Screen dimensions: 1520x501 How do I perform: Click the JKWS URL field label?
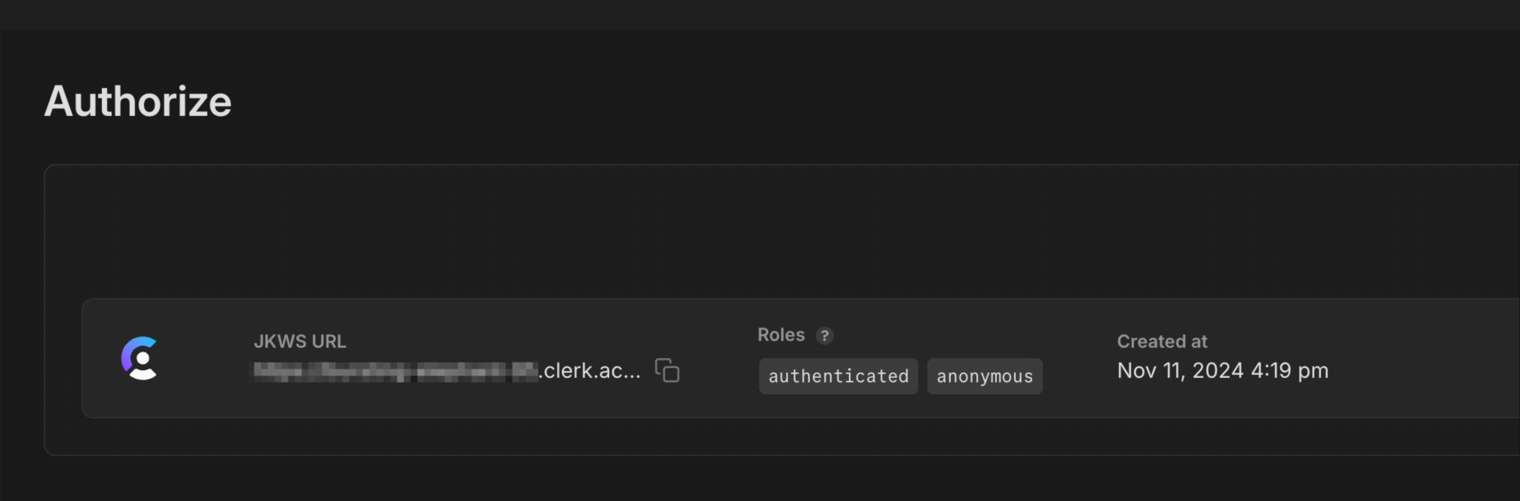tap(300, 341)
